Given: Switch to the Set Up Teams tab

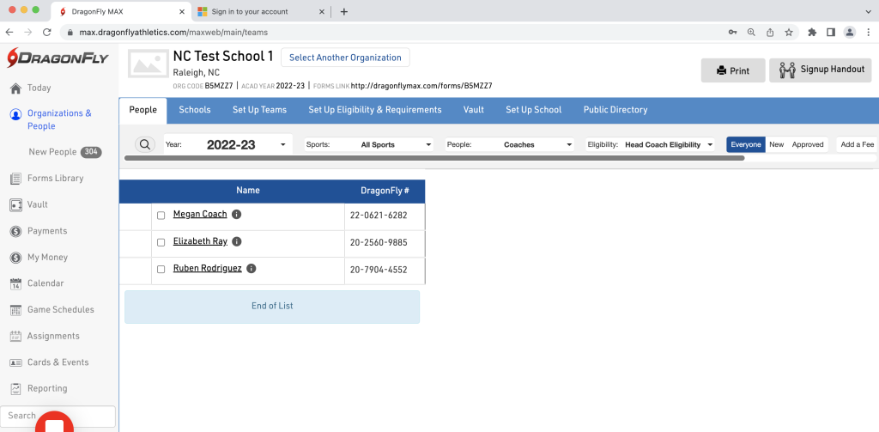Looking at the screenshot, I should [x=259, y=110].
